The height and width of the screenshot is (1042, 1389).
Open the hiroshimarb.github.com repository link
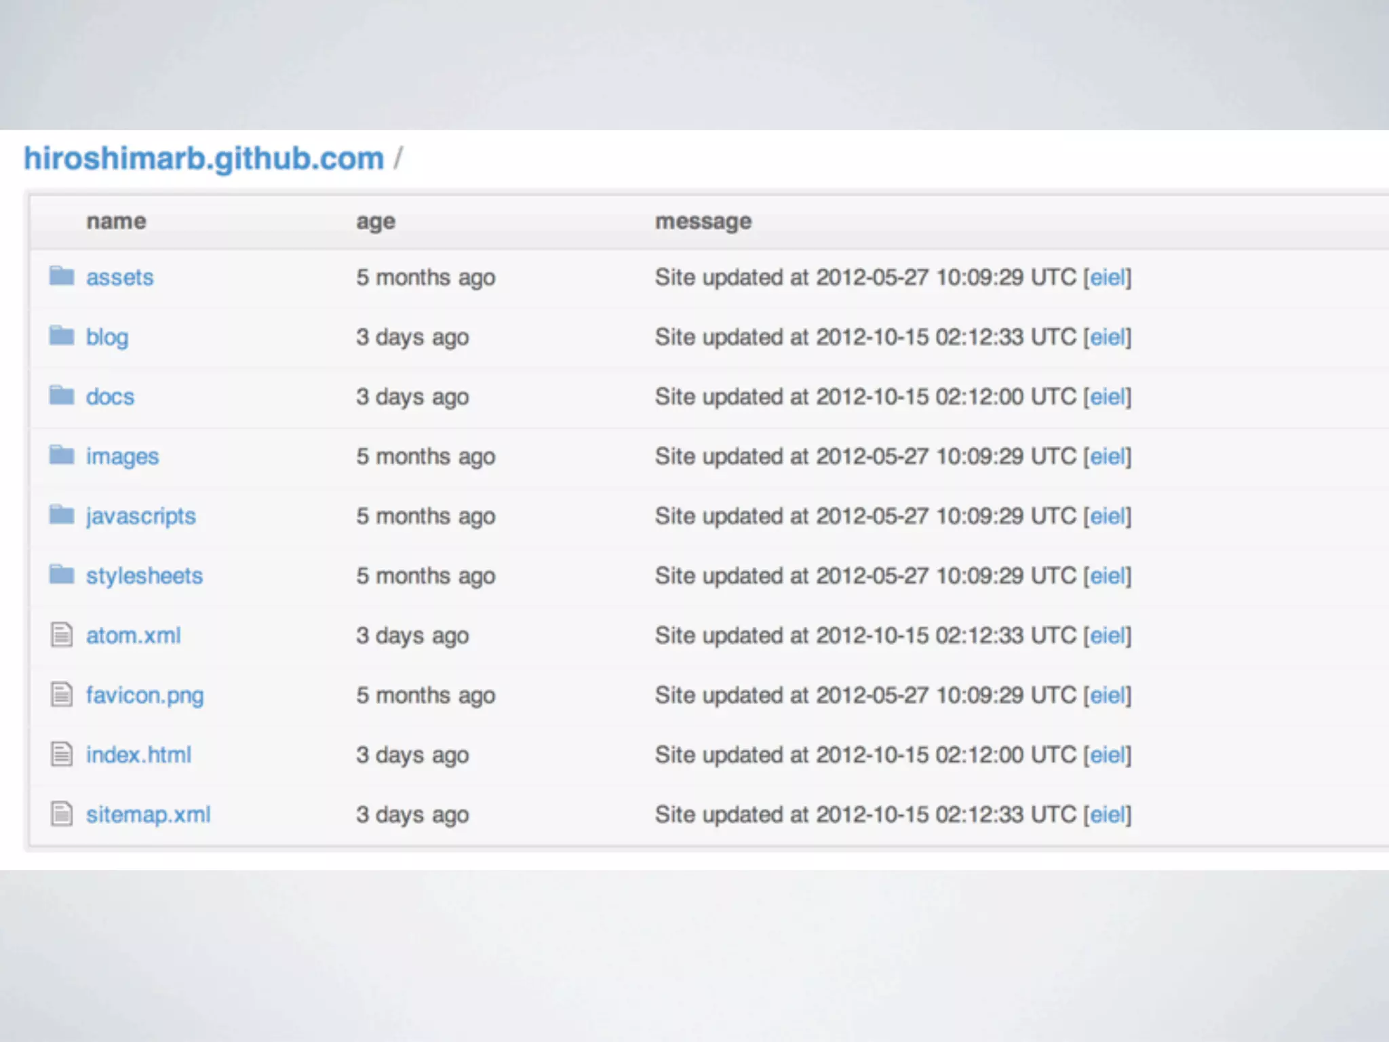(203, 159)
